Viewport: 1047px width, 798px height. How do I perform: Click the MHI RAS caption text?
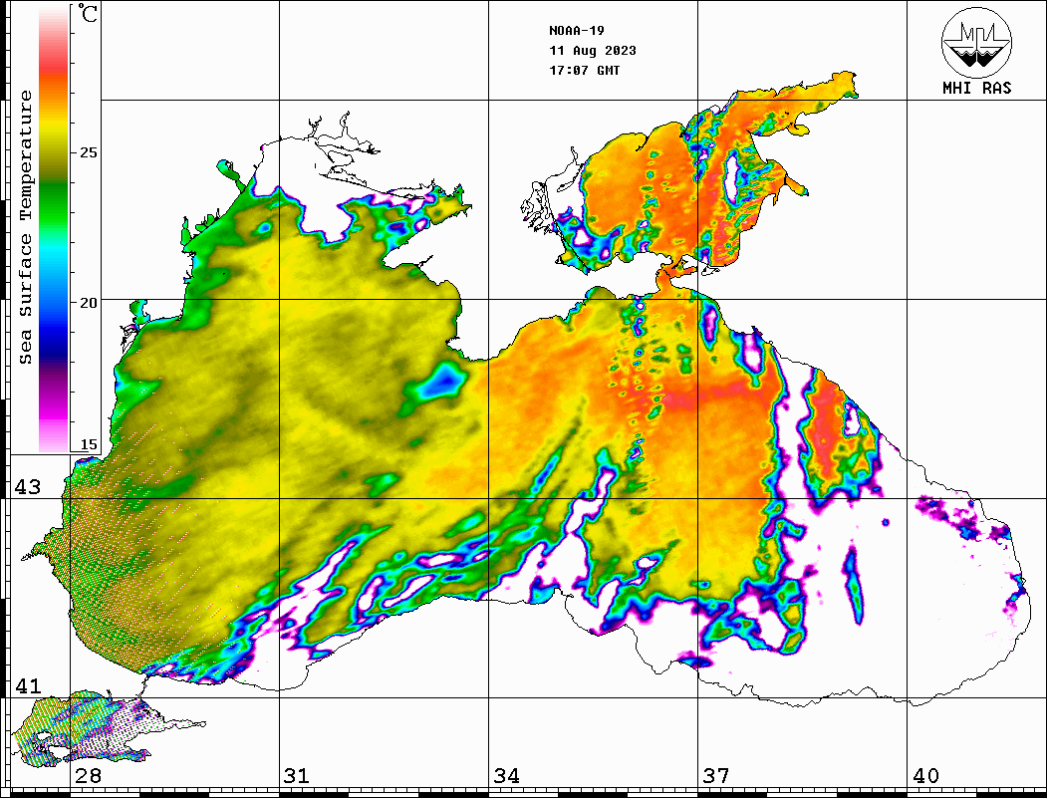click(976, 88)
